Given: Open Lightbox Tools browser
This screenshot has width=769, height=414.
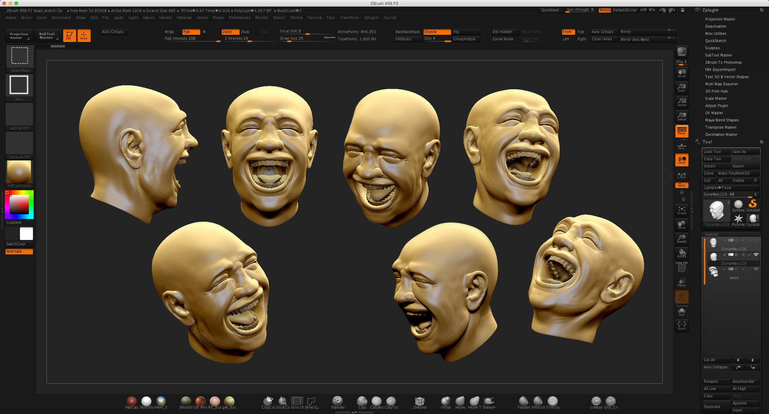Looking at the screenshot, I should pyautogui.click(x=717, y=187).
